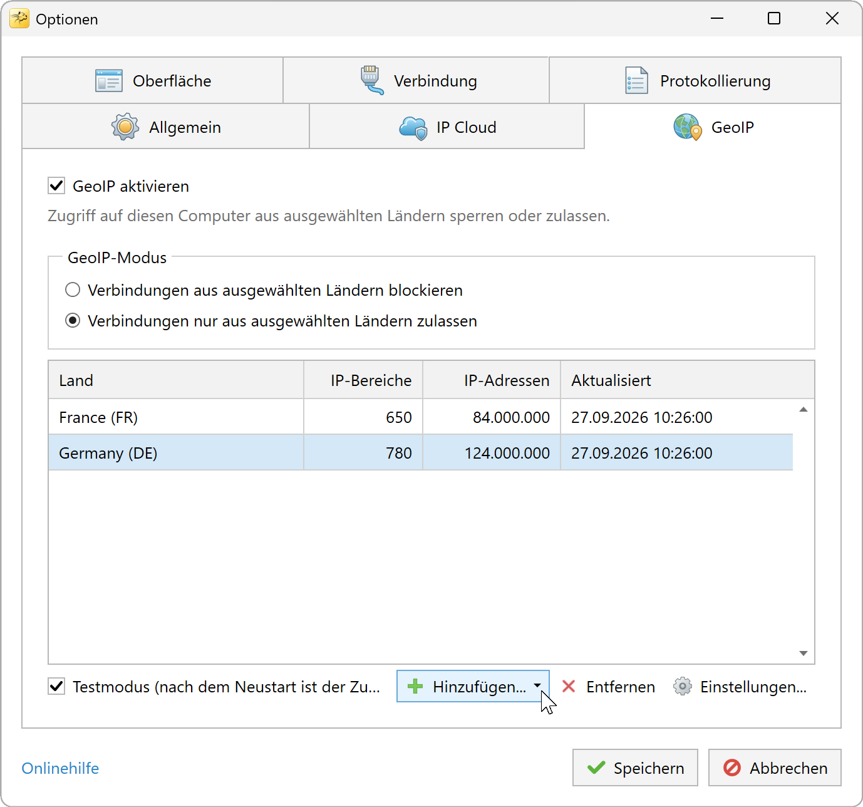Switch to the IP Cloud tab
This screenshot has width=863, height=807.
(447, 127)
